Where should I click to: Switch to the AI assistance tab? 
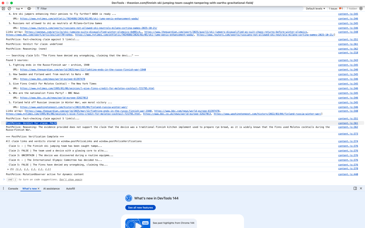[x=52, y=189]
